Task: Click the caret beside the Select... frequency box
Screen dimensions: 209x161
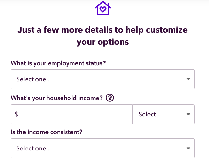Action: pos(188,114)
